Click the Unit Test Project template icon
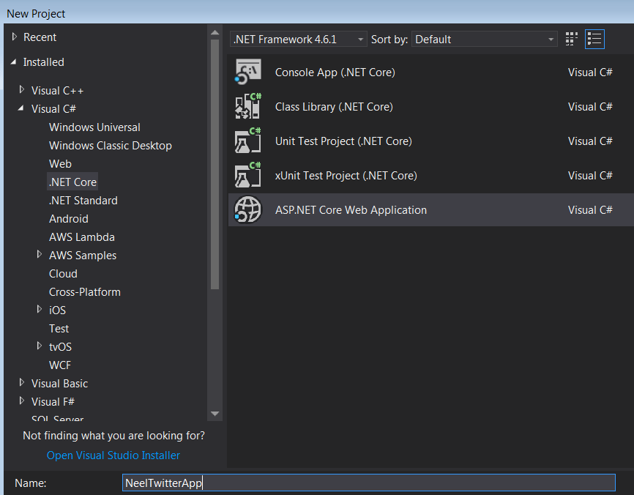 247,141
